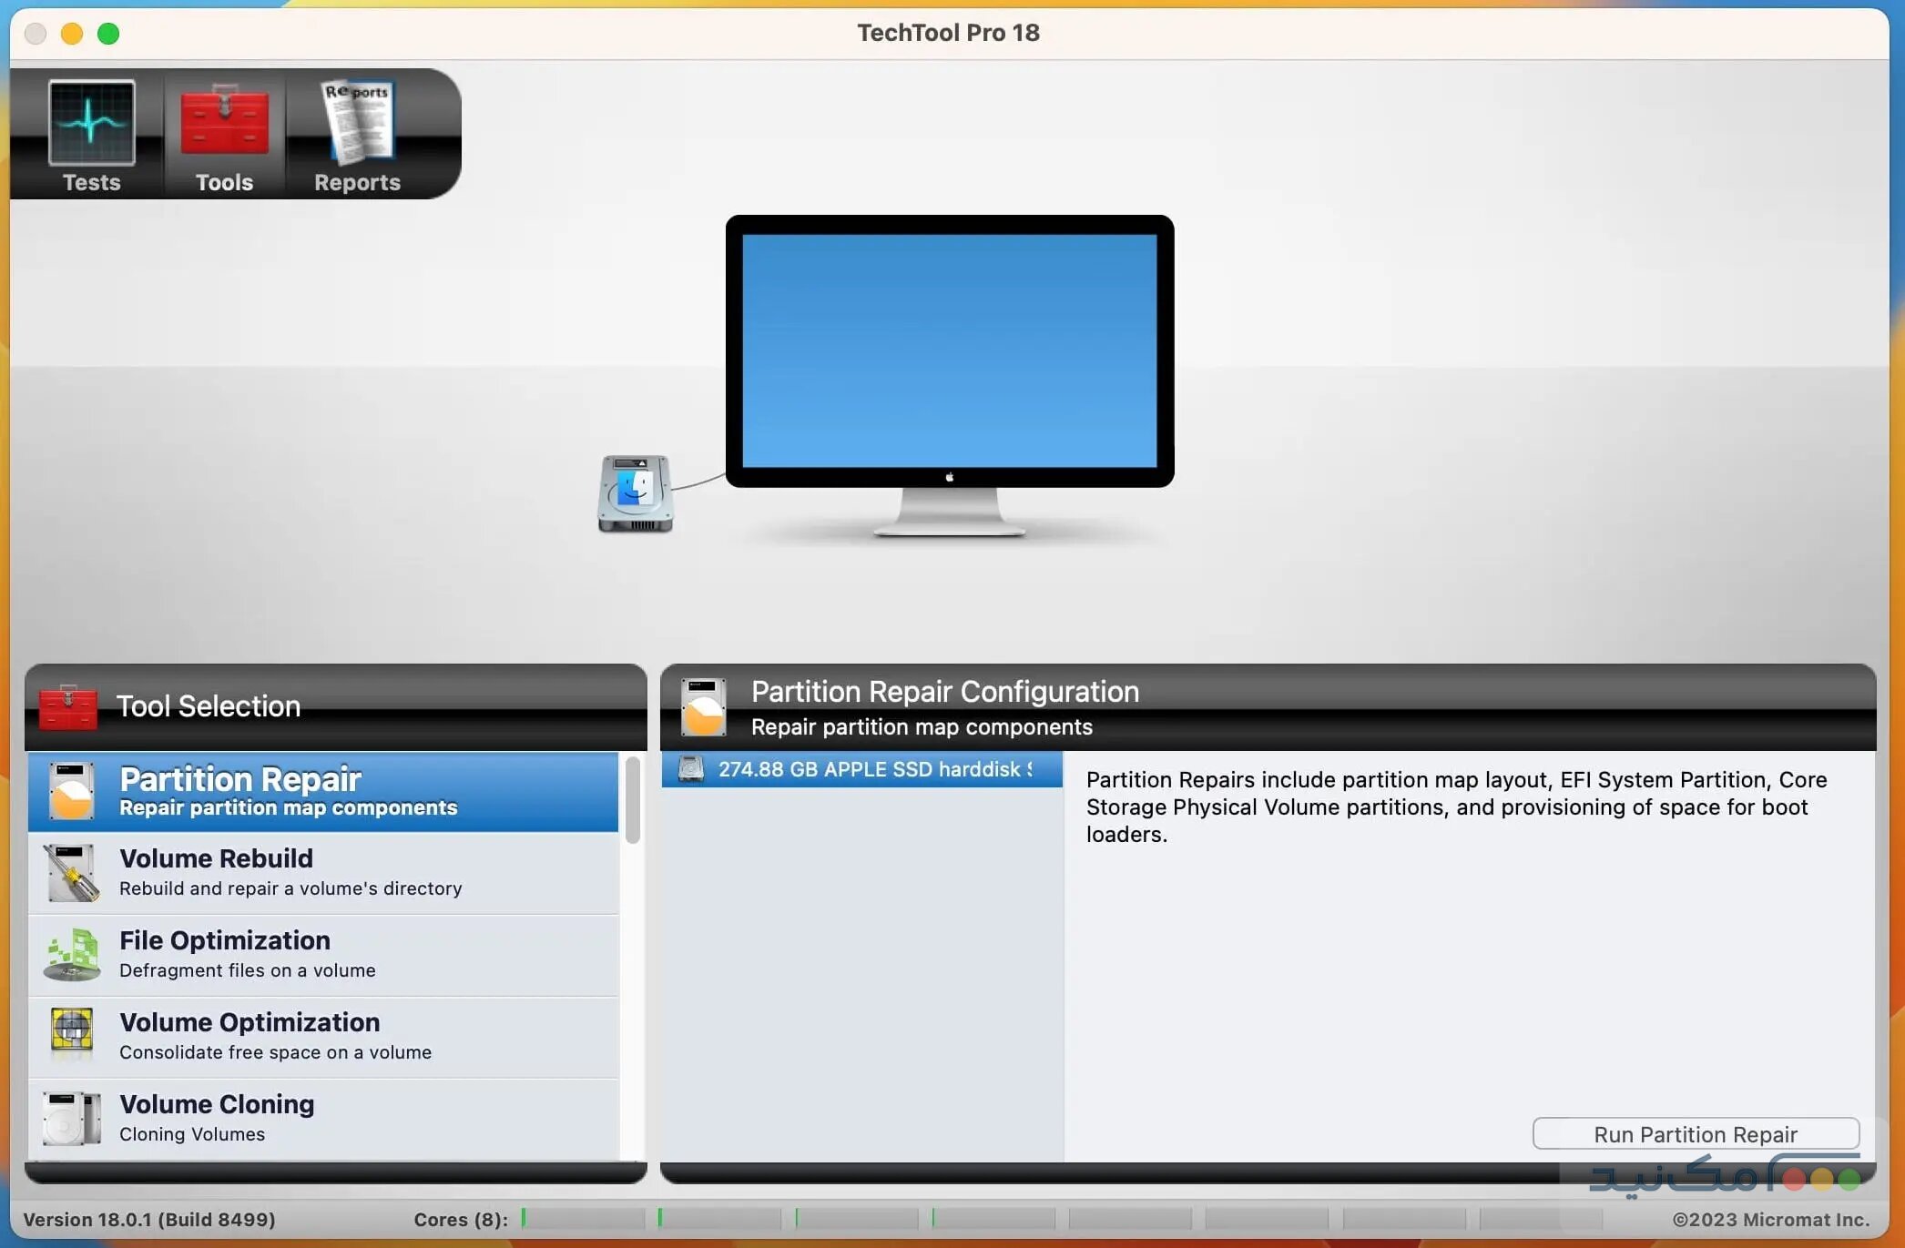This screenshot has height=1248, width=1905.
Task: Click Run Partition Repair
Action: [1695, 1133]
